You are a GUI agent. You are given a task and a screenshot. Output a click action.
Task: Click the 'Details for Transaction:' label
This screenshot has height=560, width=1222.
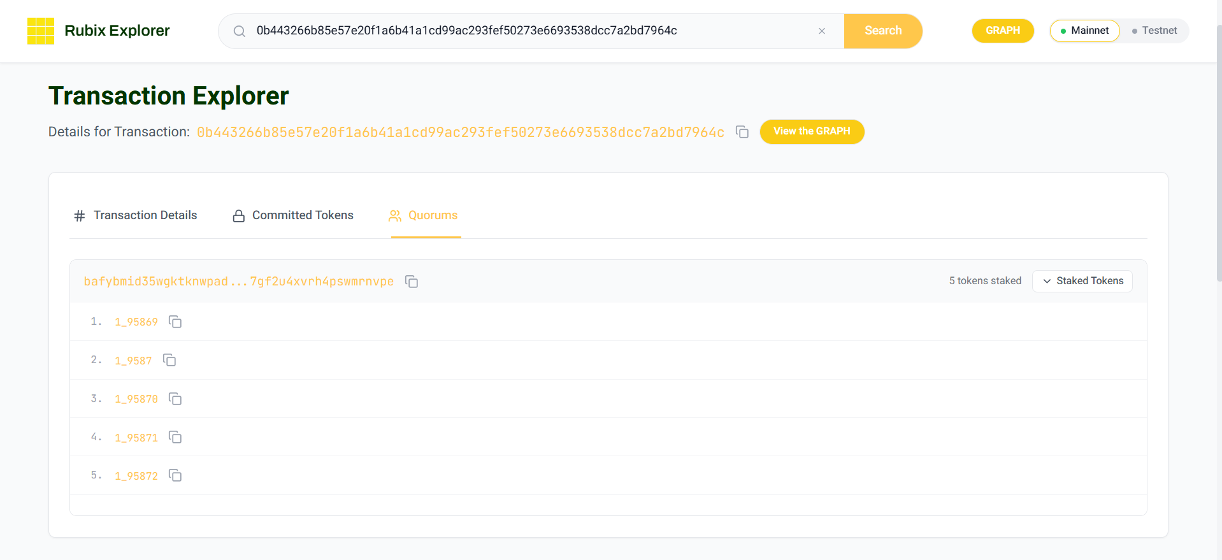pyautogui.click(x=119, y=132)
